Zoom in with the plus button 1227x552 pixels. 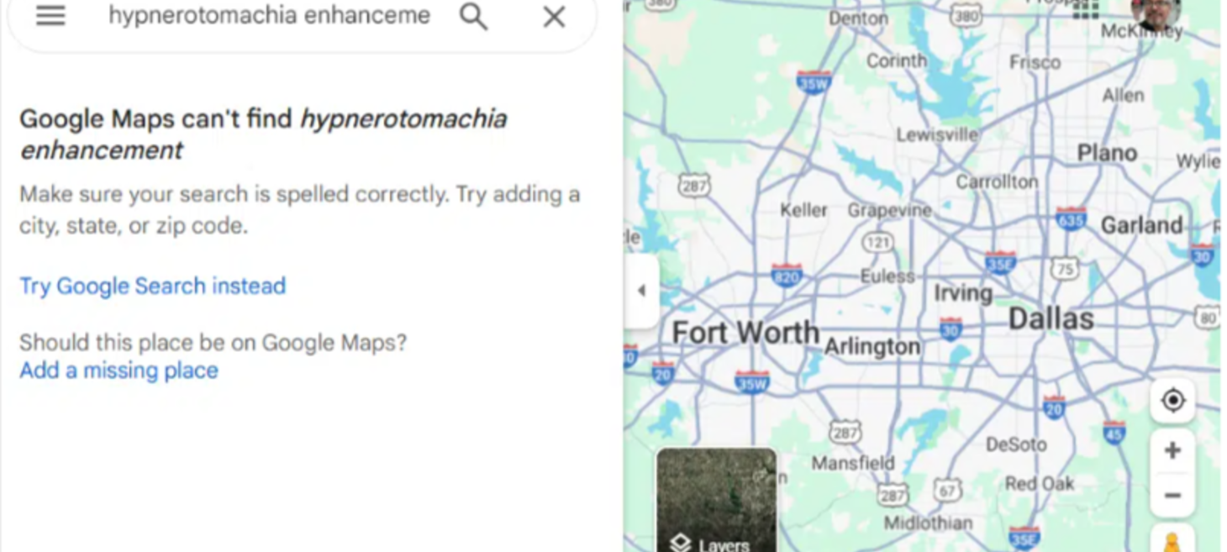point(1172,450)
